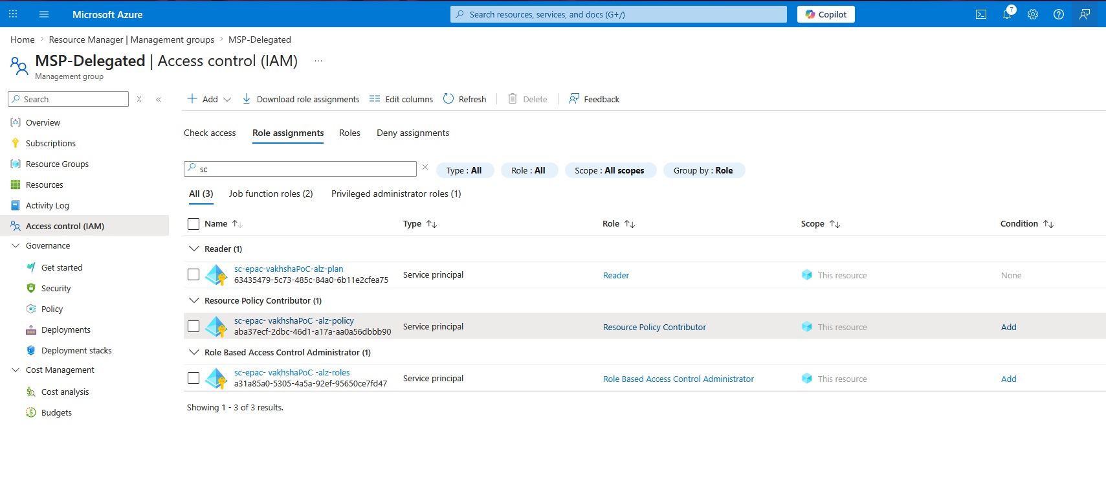Click Download role assignments
This screenshot has width=1106, height=490.
tap(300, 99)
